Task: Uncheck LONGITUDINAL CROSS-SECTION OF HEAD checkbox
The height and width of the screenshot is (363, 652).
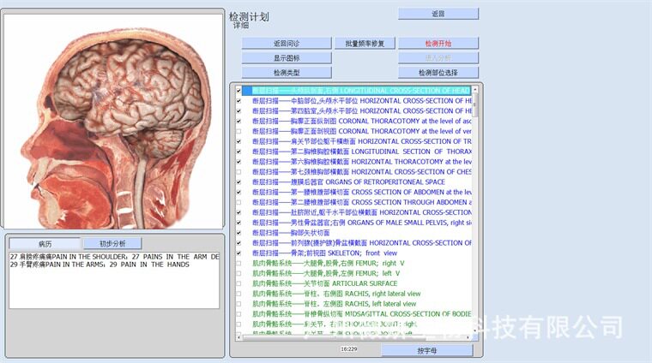Action: click(x=238, y=91)
